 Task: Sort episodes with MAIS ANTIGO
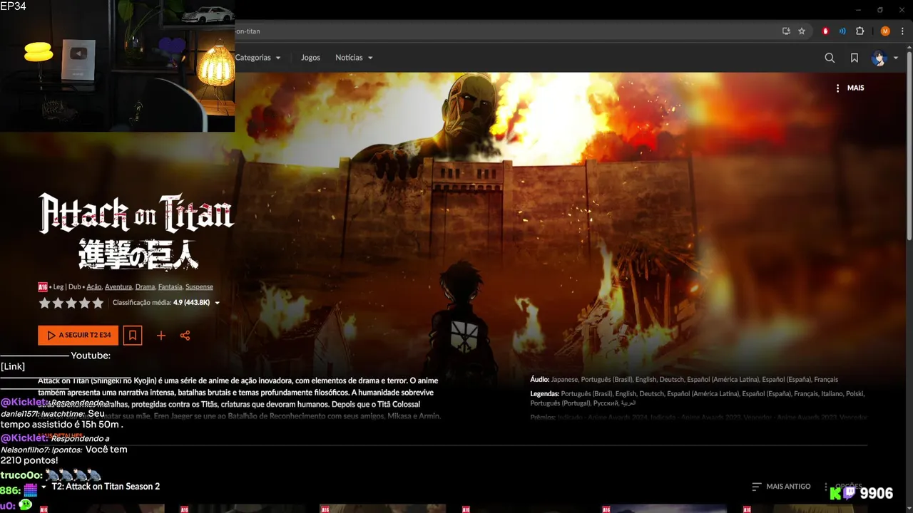pyautogui.click(x=781, y=487)
